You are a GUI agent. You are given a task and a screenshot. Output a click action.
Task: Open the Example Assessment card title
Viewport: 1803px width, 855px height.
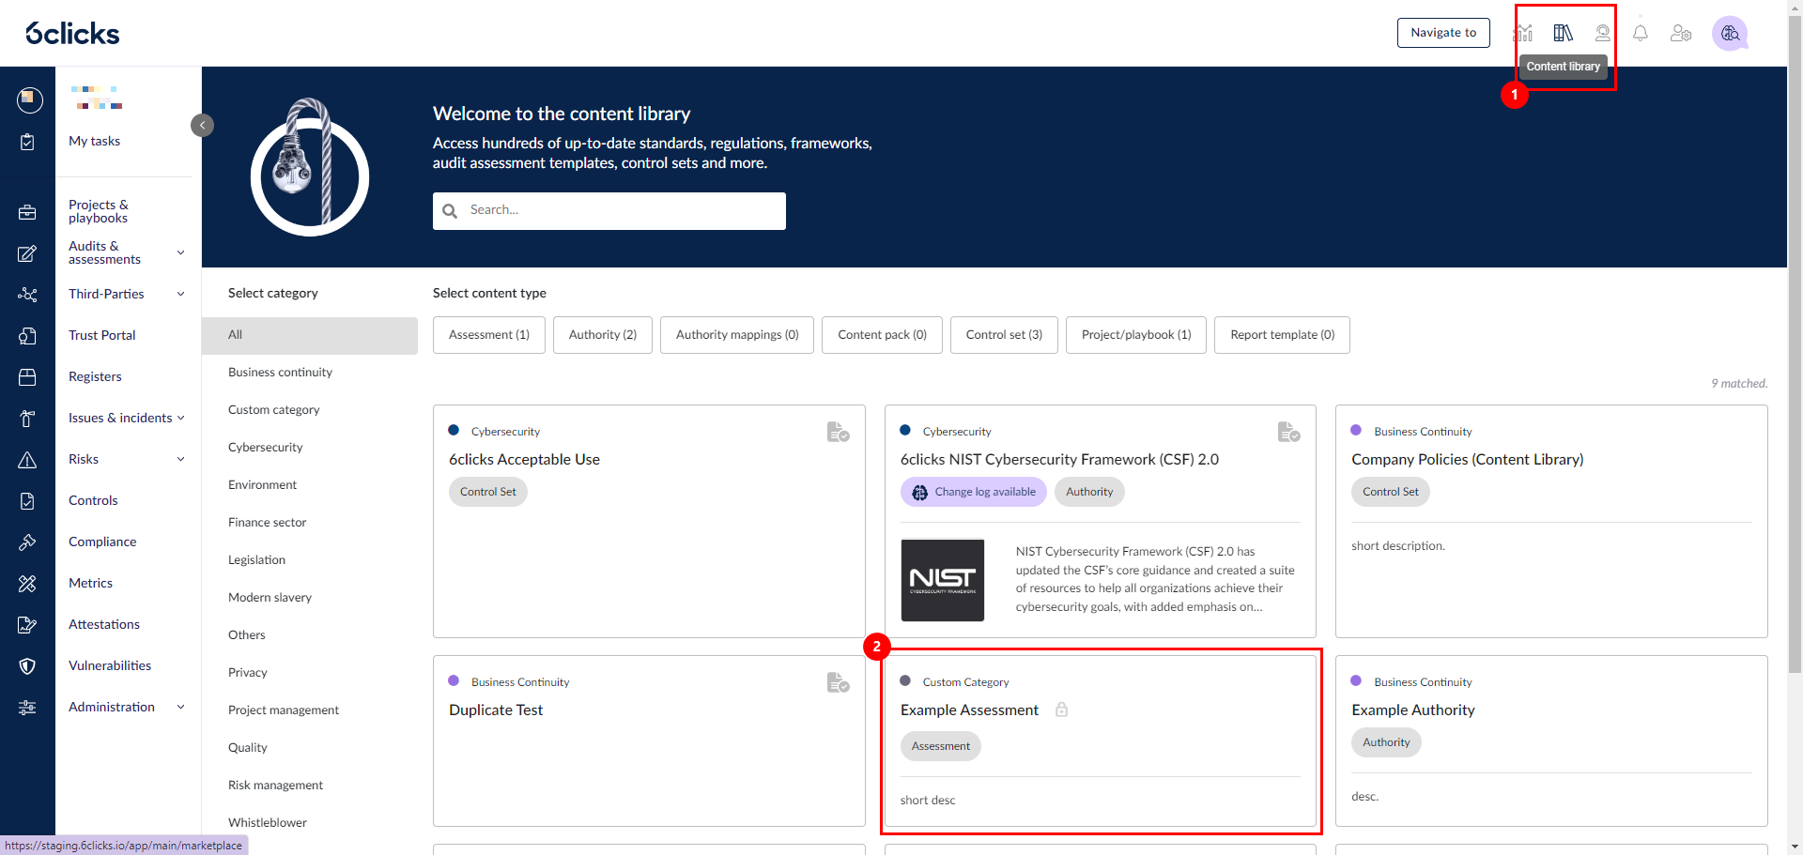[969, 710]
